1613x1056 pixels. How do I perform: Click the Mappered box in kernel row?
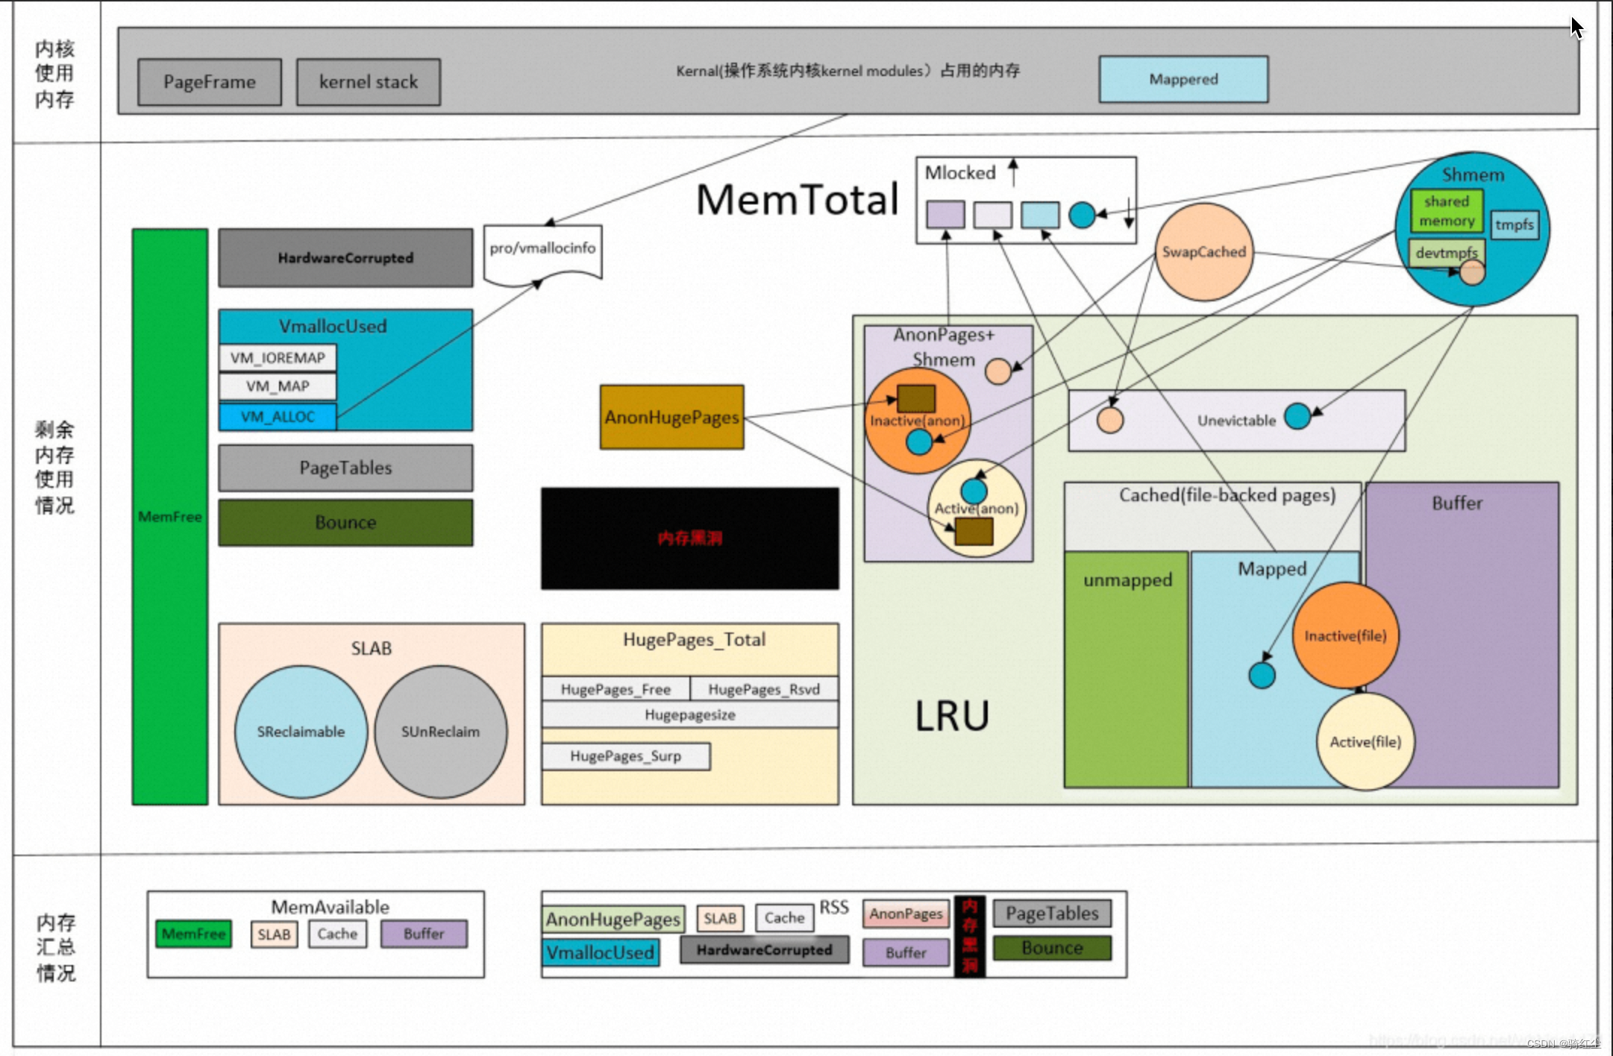tap(1183, 79)
